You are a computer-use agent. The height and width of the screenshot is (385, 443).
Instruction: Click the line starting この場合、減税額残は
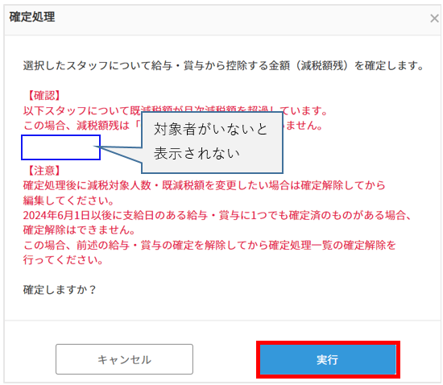pos(173,126)
